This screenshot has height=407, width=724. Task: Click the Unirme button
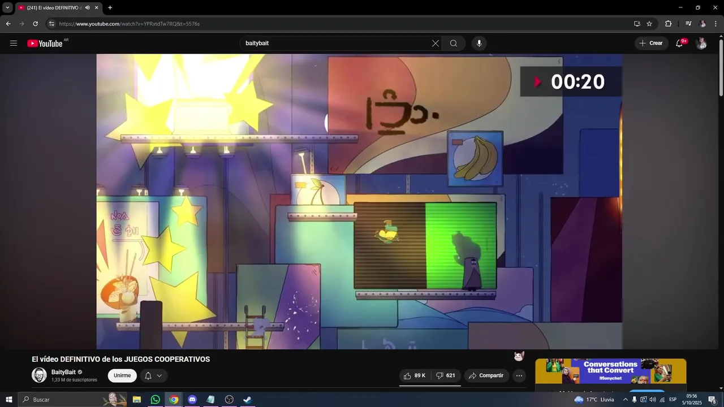pos(122,375)
